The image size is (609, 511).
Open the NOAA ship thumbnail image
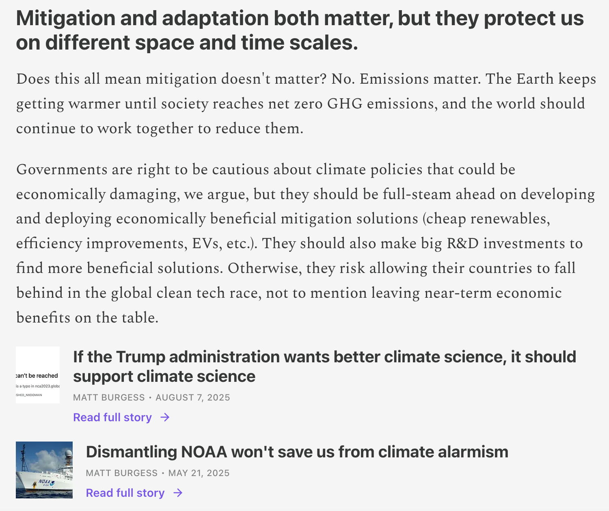[44, 470]
